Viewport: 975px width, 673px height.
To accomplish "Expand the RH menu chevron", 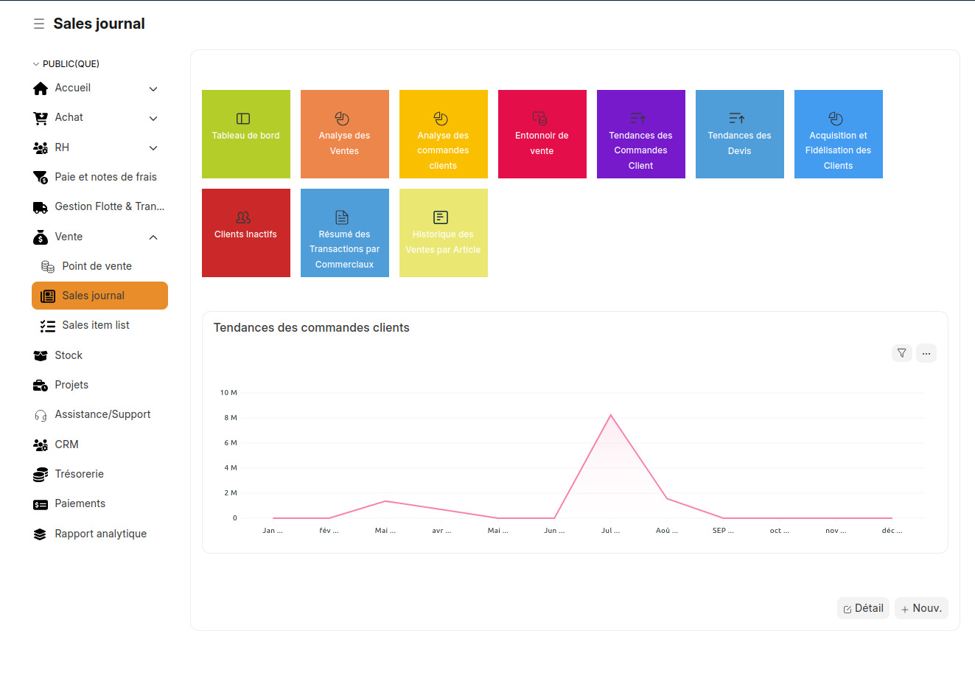I will [x=153, y=148].
